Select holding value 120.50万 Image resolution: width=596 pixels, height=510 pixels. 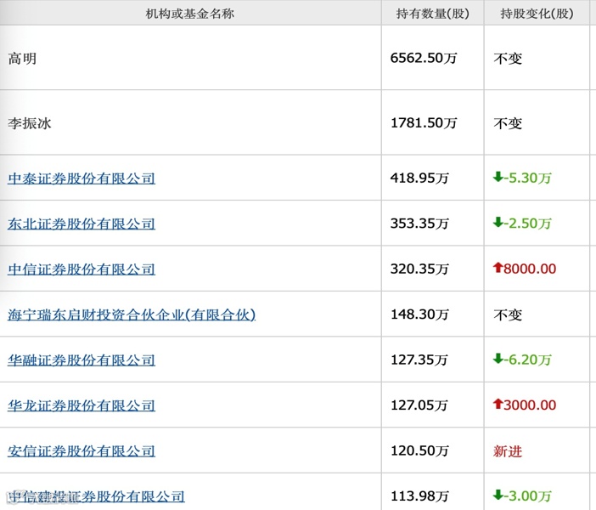pyautogui.click(x=419, y=450)
